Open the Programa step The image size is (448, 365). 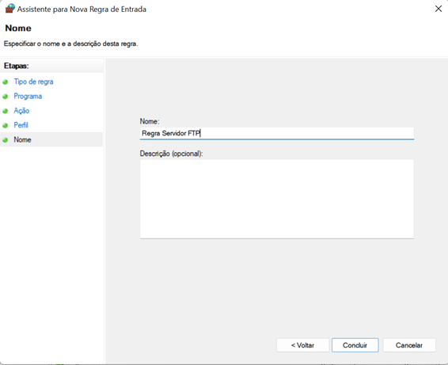click(x=28, y=96)
